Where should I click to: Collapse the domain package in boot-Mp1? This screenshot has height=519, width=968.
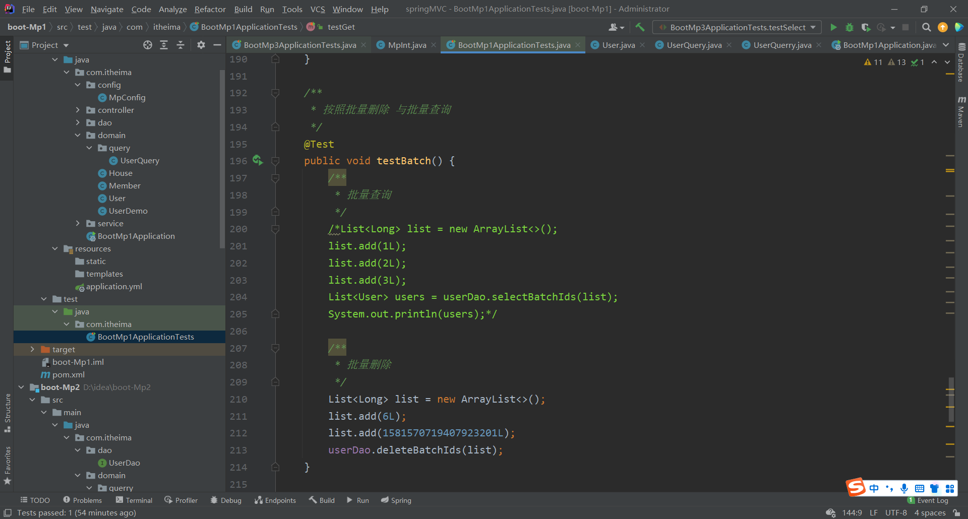click(78, 135)
